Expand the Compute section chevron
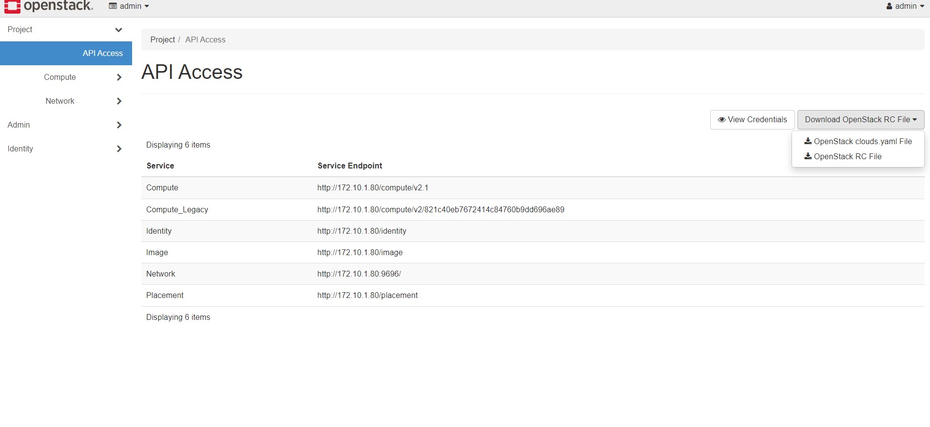Image resolution: width=930 pixels, height=427 pixels. tap(119, 77)
